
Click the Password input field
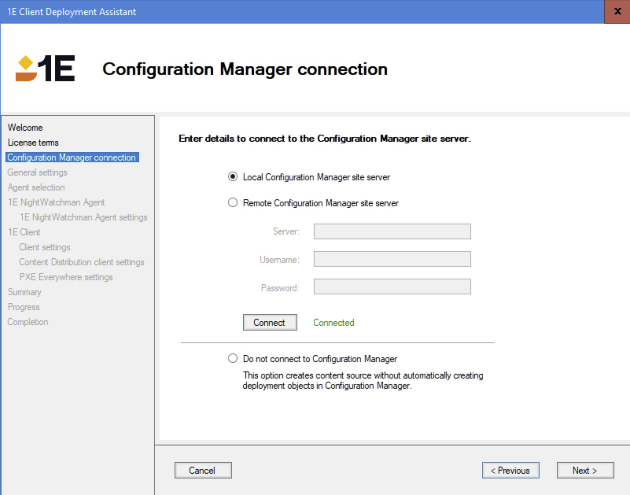pyautogui.click(x=392, y=286)
